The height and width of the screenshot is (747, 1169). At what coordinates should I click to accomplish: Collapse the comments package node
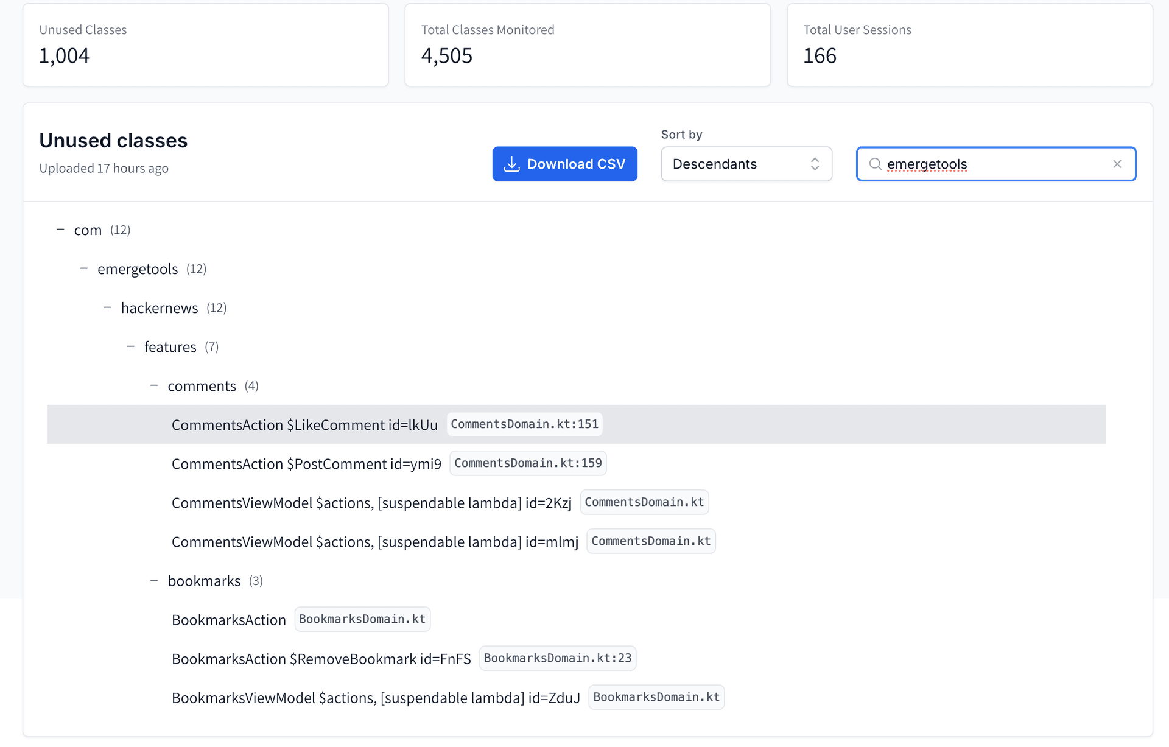(x=154, y=385)
